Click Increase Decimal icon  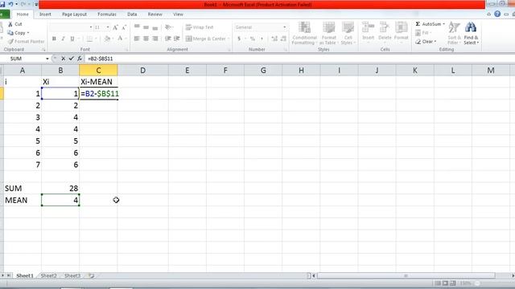coord(274,39)
